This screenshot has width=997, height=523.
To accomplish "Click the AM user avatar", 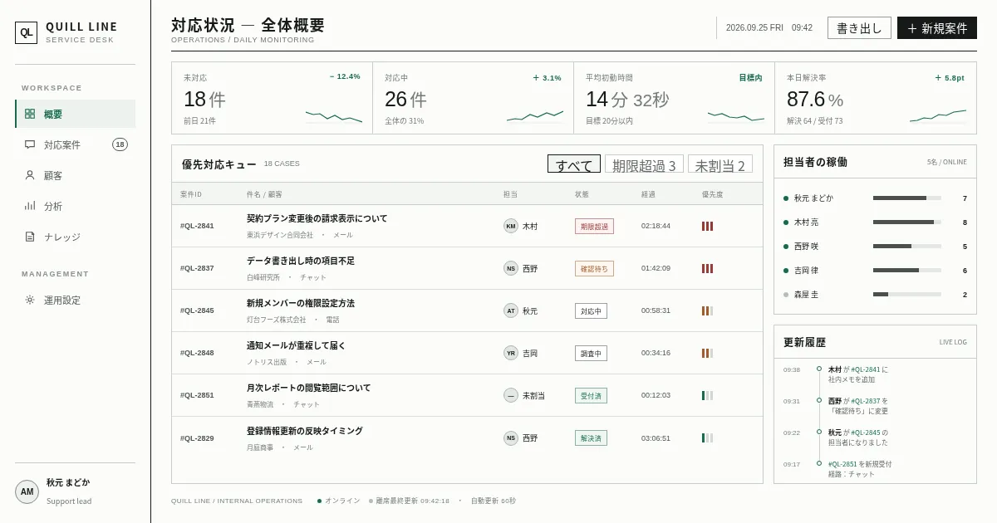I will click(27, 491).
